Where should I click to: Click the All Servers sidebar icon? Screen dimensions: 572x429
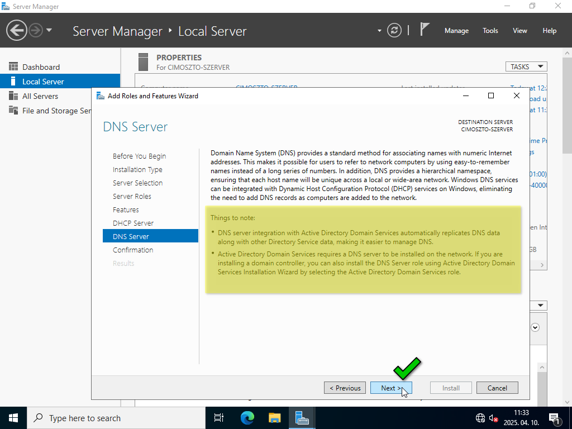tap(13, 96)
